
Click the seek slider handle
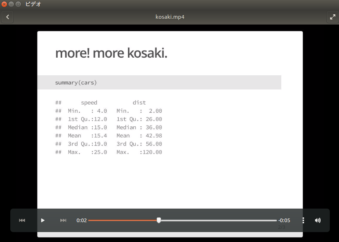tap(158, 220)
